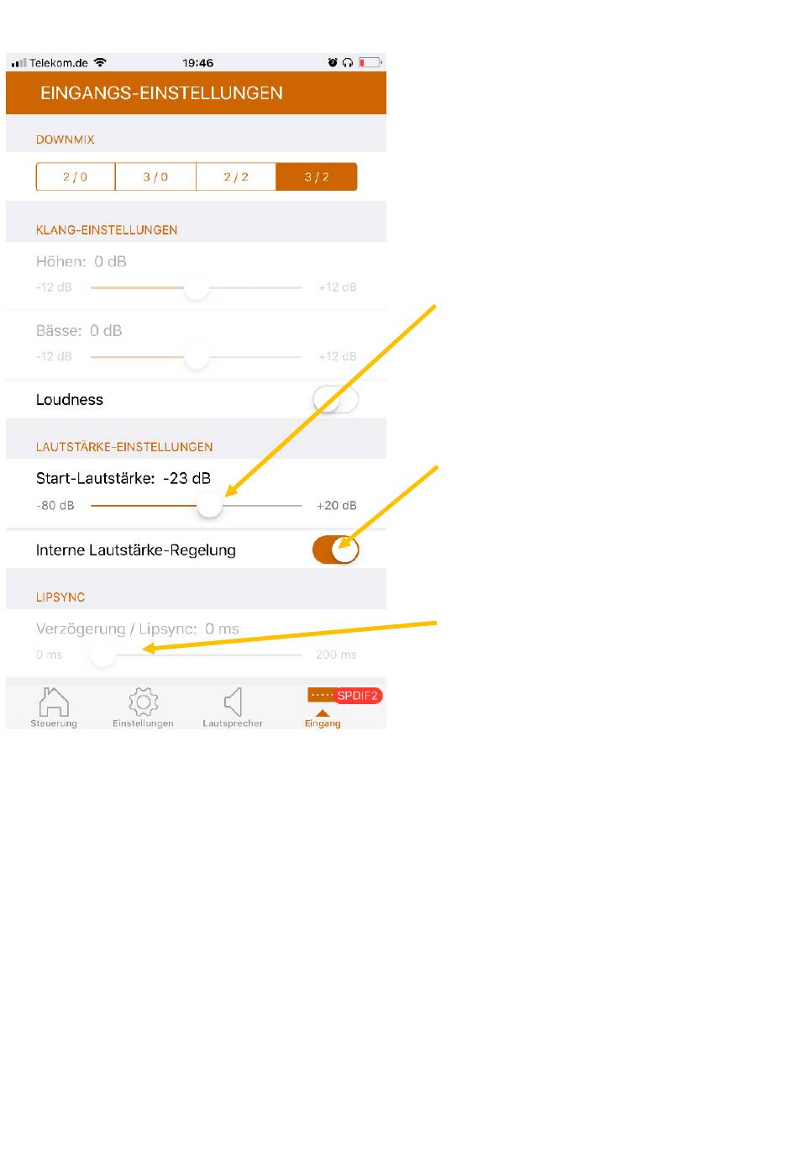Viewport: 798px width, 1157px height.
Task: Click the Höhen slider knob
Action: [x=197, y=287]
